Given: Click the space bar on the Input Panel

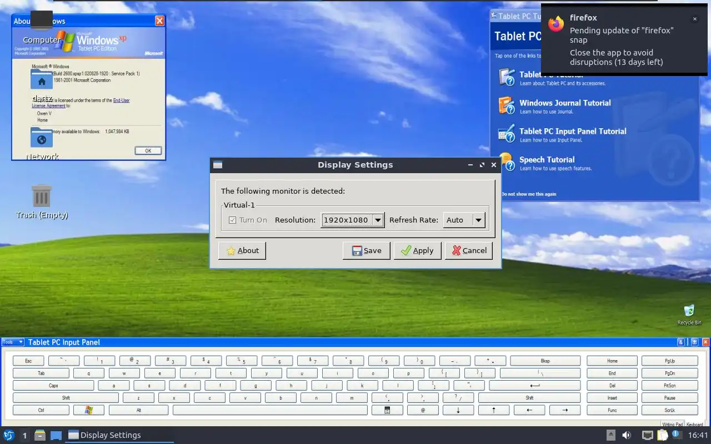Looking at the screenshot, I should [x=270, y=410].
